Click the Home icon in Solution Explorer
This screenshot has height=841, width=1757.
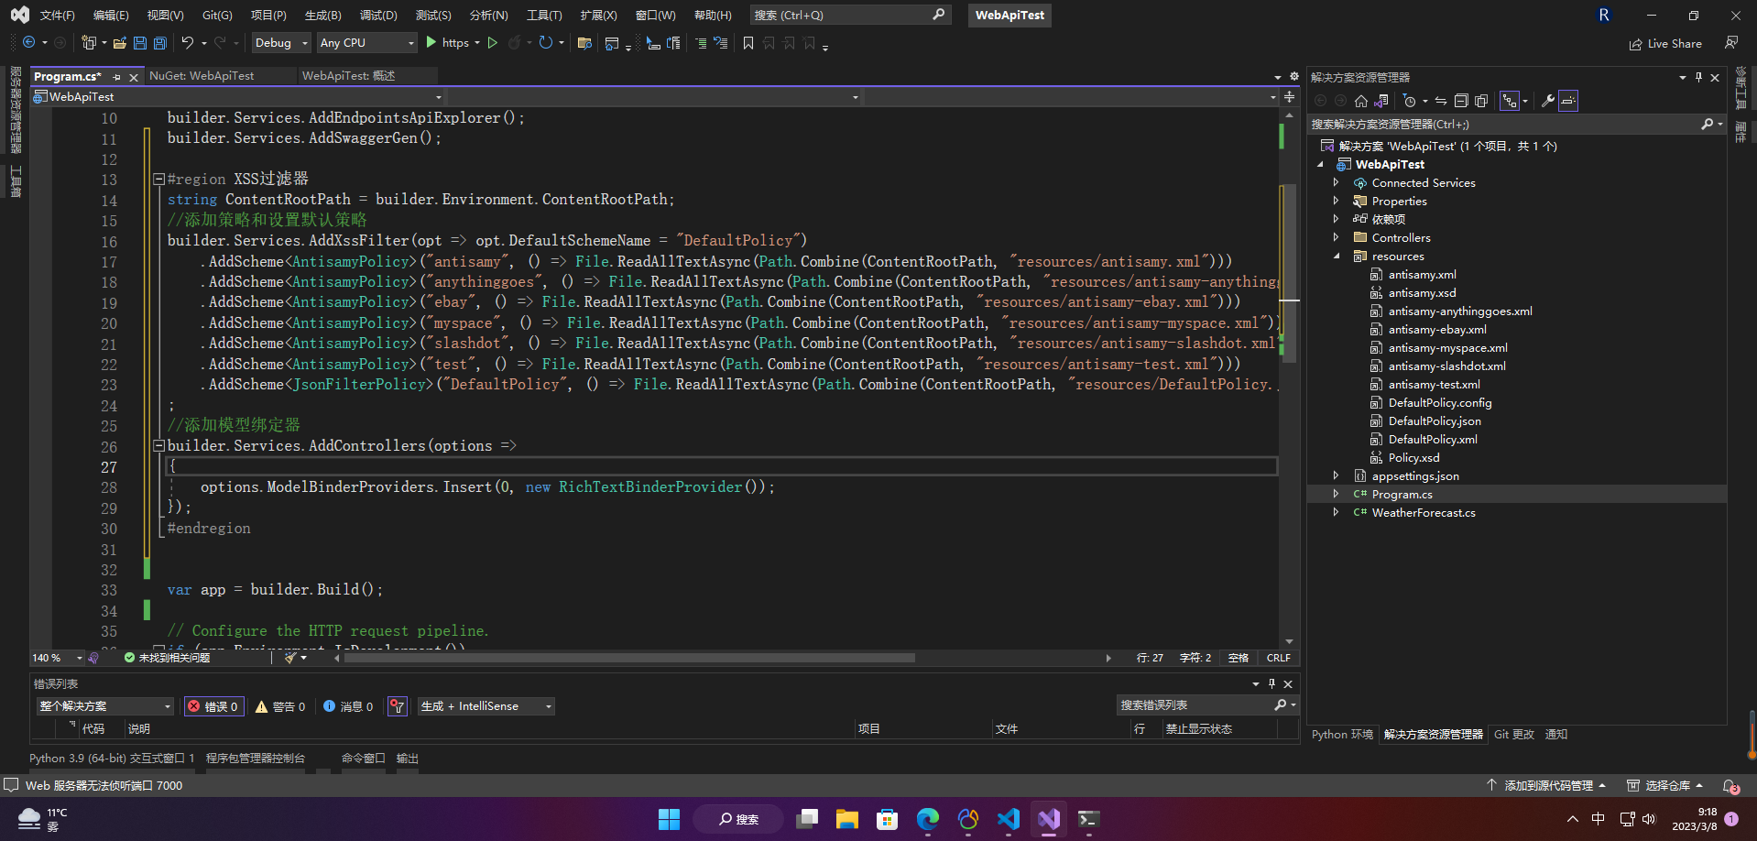(1361, 101)
